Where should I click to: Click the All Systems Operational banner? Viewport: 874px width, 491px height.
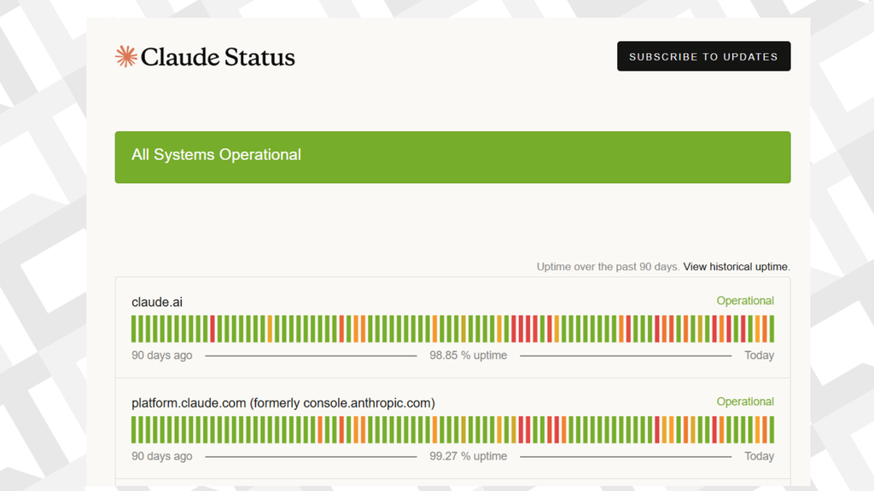coord(452,157)
